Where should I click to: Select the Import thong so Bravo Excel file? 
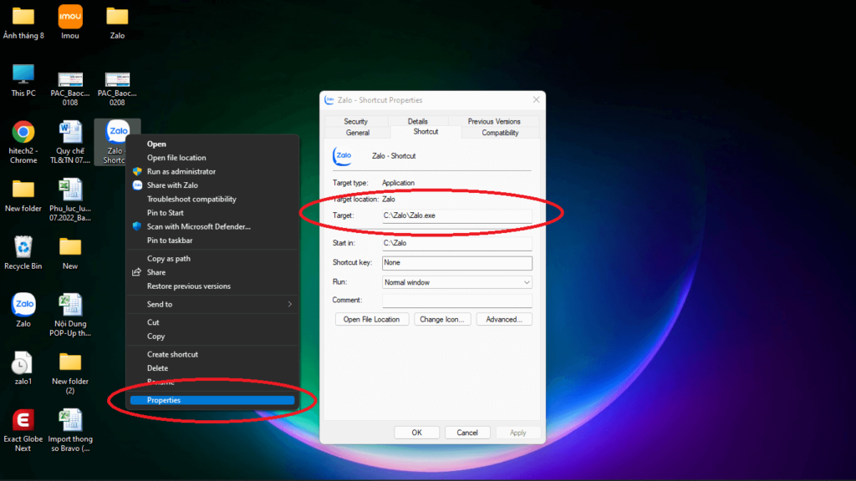coord(70,420)
